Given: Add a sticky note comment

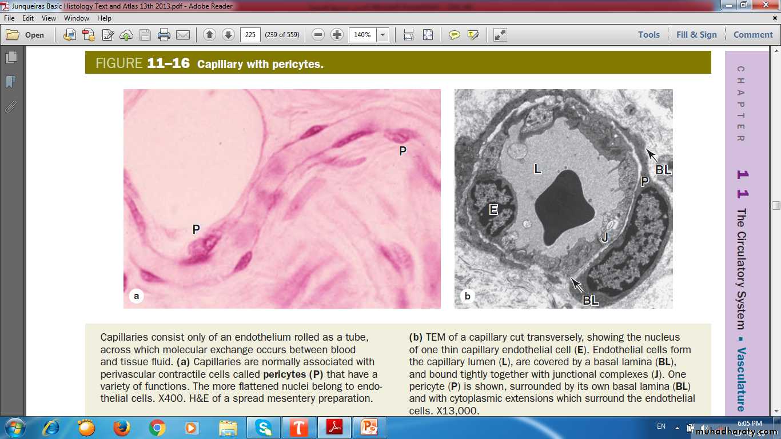Looking at the screenshot, I should coord(455,35).
